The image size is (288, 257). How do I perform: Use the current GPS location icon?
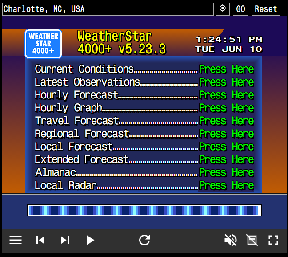point(223,9)
